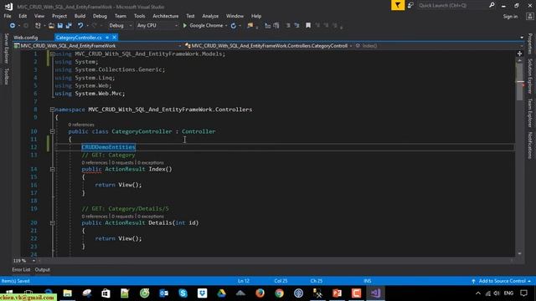Click the selected CRUDDemoEntities text
The height and width of the screenshot is (301, 536).
(108, 147)
